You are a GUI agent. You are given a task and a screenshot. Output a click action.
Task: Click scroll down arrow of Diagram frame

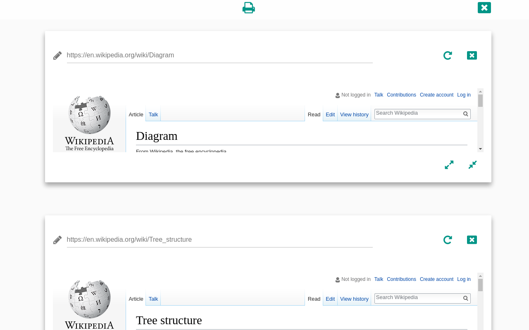(x=480, y=149)
